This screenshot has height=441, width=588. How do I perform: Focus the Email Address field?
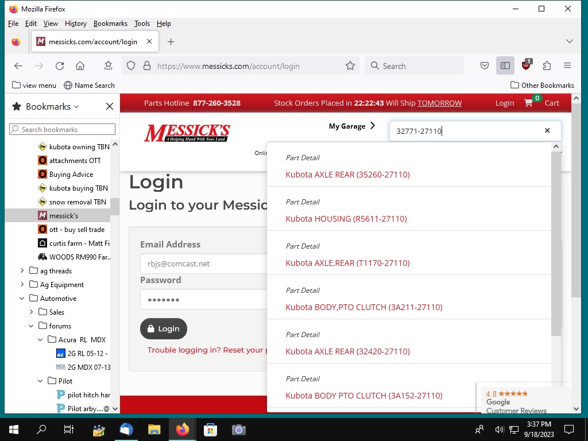coord(204,264)
